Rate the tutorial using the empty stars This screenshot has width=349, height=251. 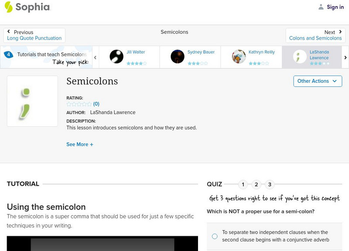click(79, 104)
